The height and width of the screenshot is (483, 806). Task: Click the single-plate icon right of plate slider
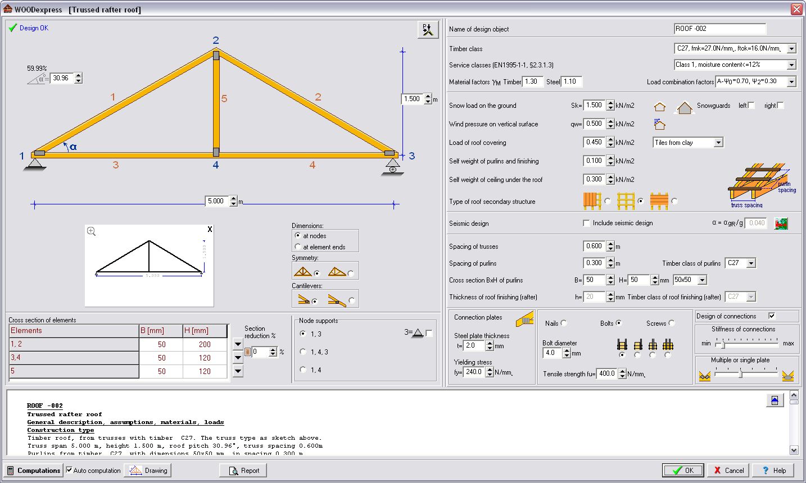click(787, 375)
